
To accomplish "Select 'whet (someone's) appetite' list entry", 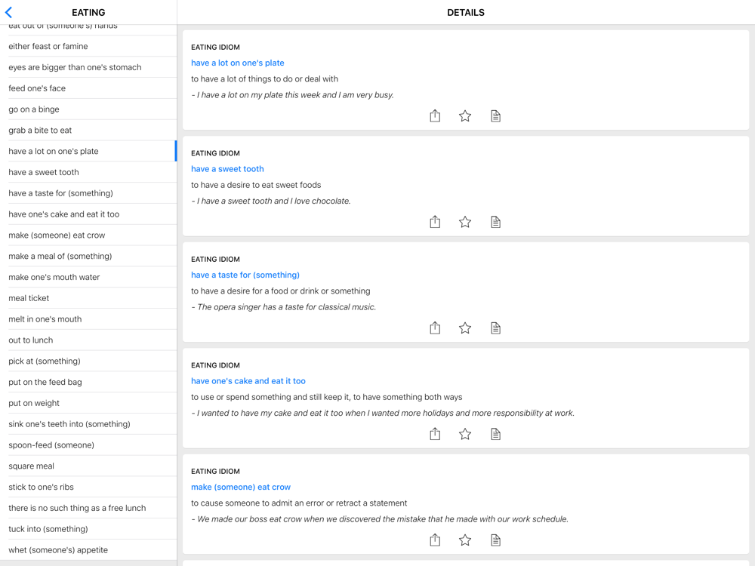I will coord(58,549).
